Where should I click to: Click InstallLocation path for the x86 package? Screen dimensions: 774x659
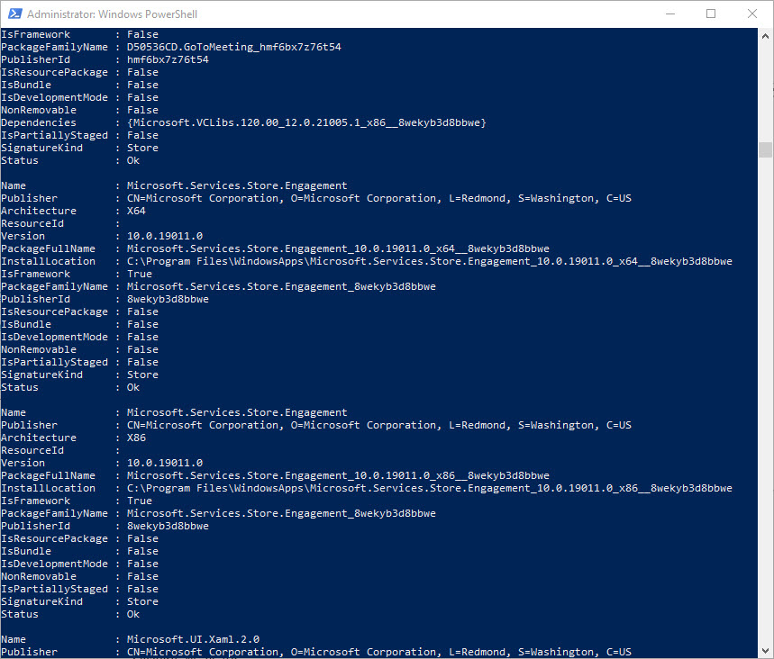pyautogui.click(x=430, y=488)
